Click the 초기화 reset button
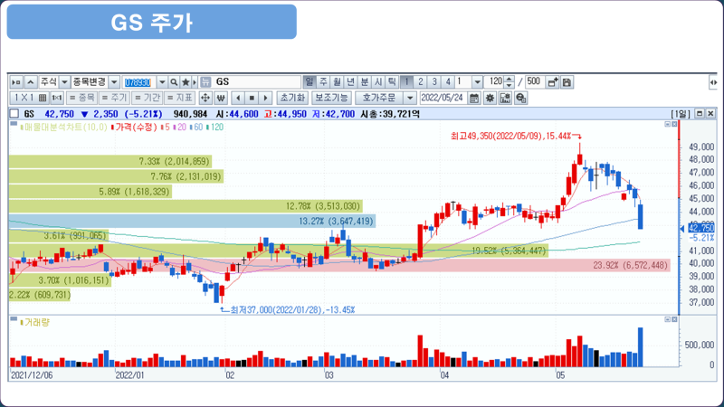This screenshot has width=724, height=407. [x=292, y=98]
